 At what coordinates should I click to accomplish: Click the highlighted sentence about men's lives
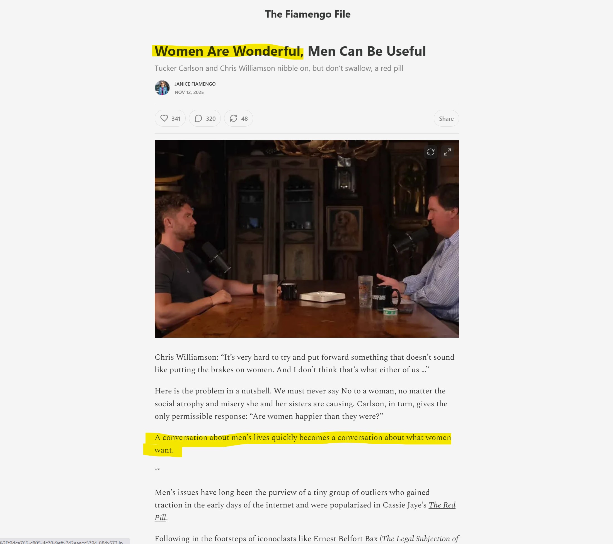(303, 444)
